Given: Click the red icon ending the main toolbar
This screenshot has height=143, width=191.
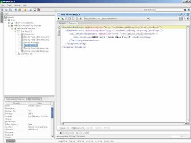Looking at the screenshot, I should [39, 10].
